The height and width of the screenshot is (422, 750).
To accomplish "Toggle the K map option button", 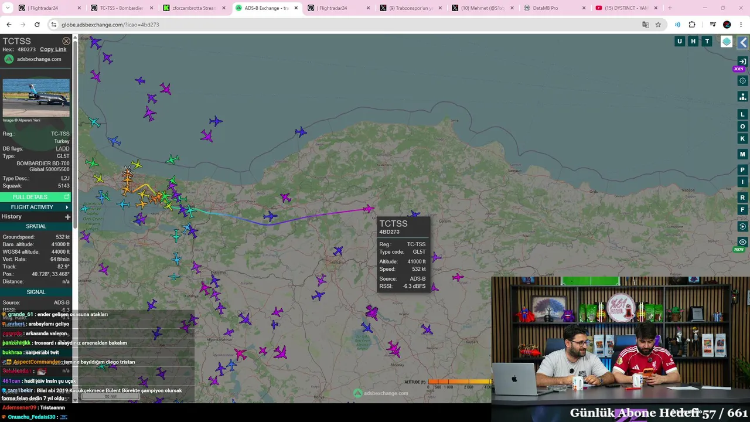I will pos(743,139).
